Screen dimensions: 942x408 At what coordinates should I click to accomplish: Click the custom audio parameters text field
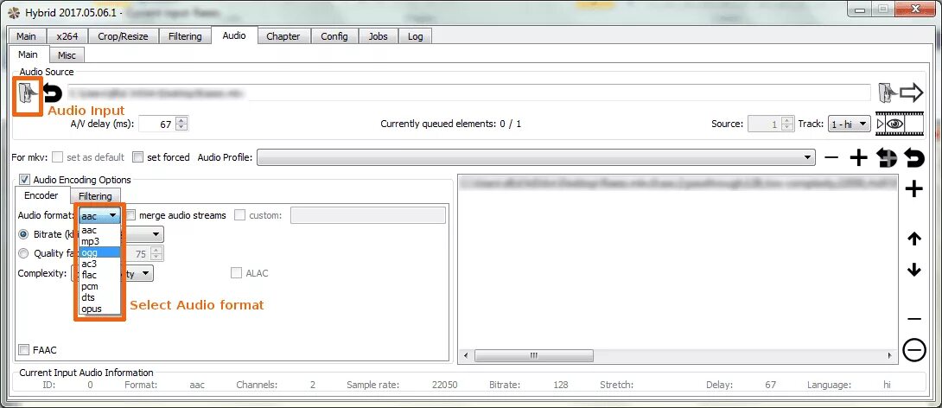pyautogui.click(x=367, y=215)
